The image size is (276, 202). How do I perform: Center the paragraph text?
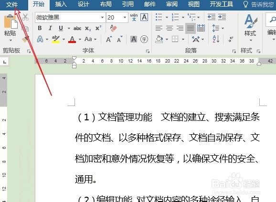pos(170,28)
